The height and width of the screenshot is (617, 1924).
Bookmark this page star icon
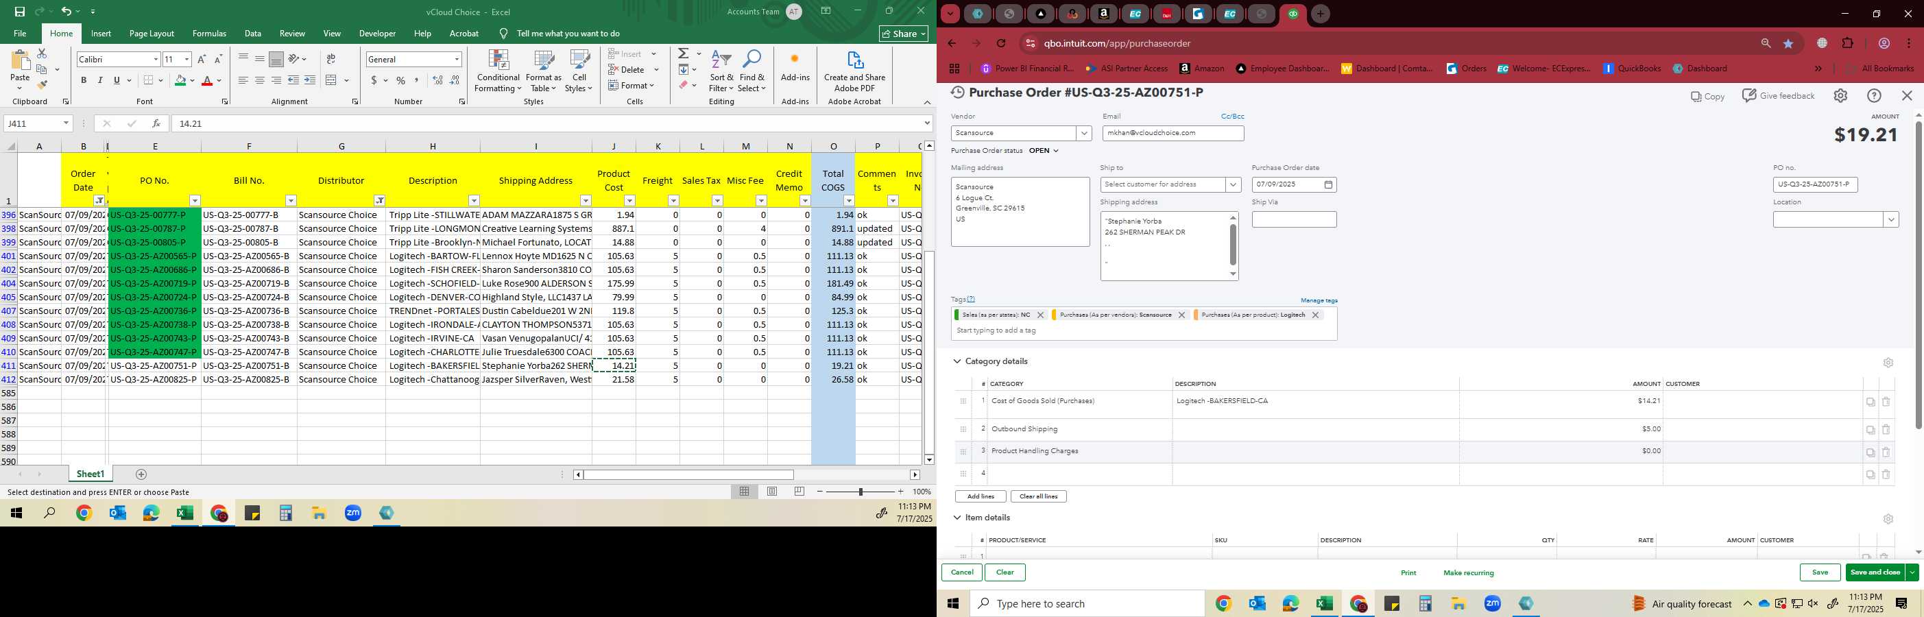click(x=1788, y=43)
